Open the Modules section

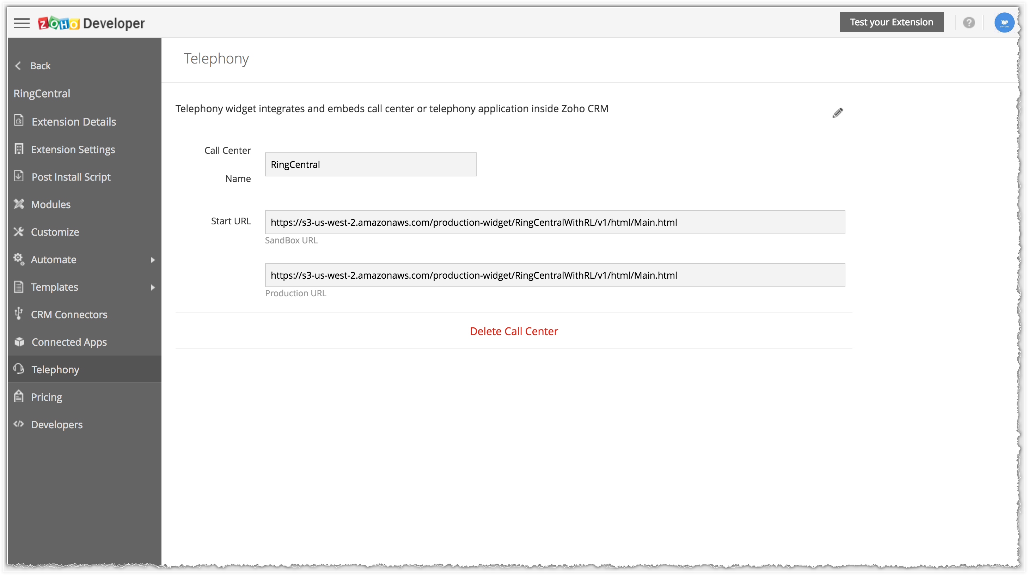50,204
